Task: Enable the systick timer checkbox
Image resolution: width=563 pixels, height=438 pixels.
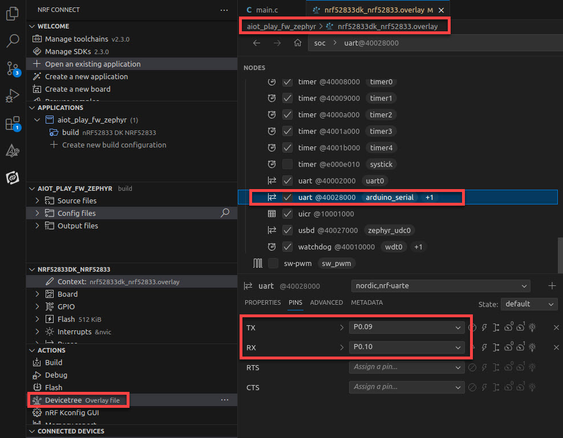Action: (287, 164)
